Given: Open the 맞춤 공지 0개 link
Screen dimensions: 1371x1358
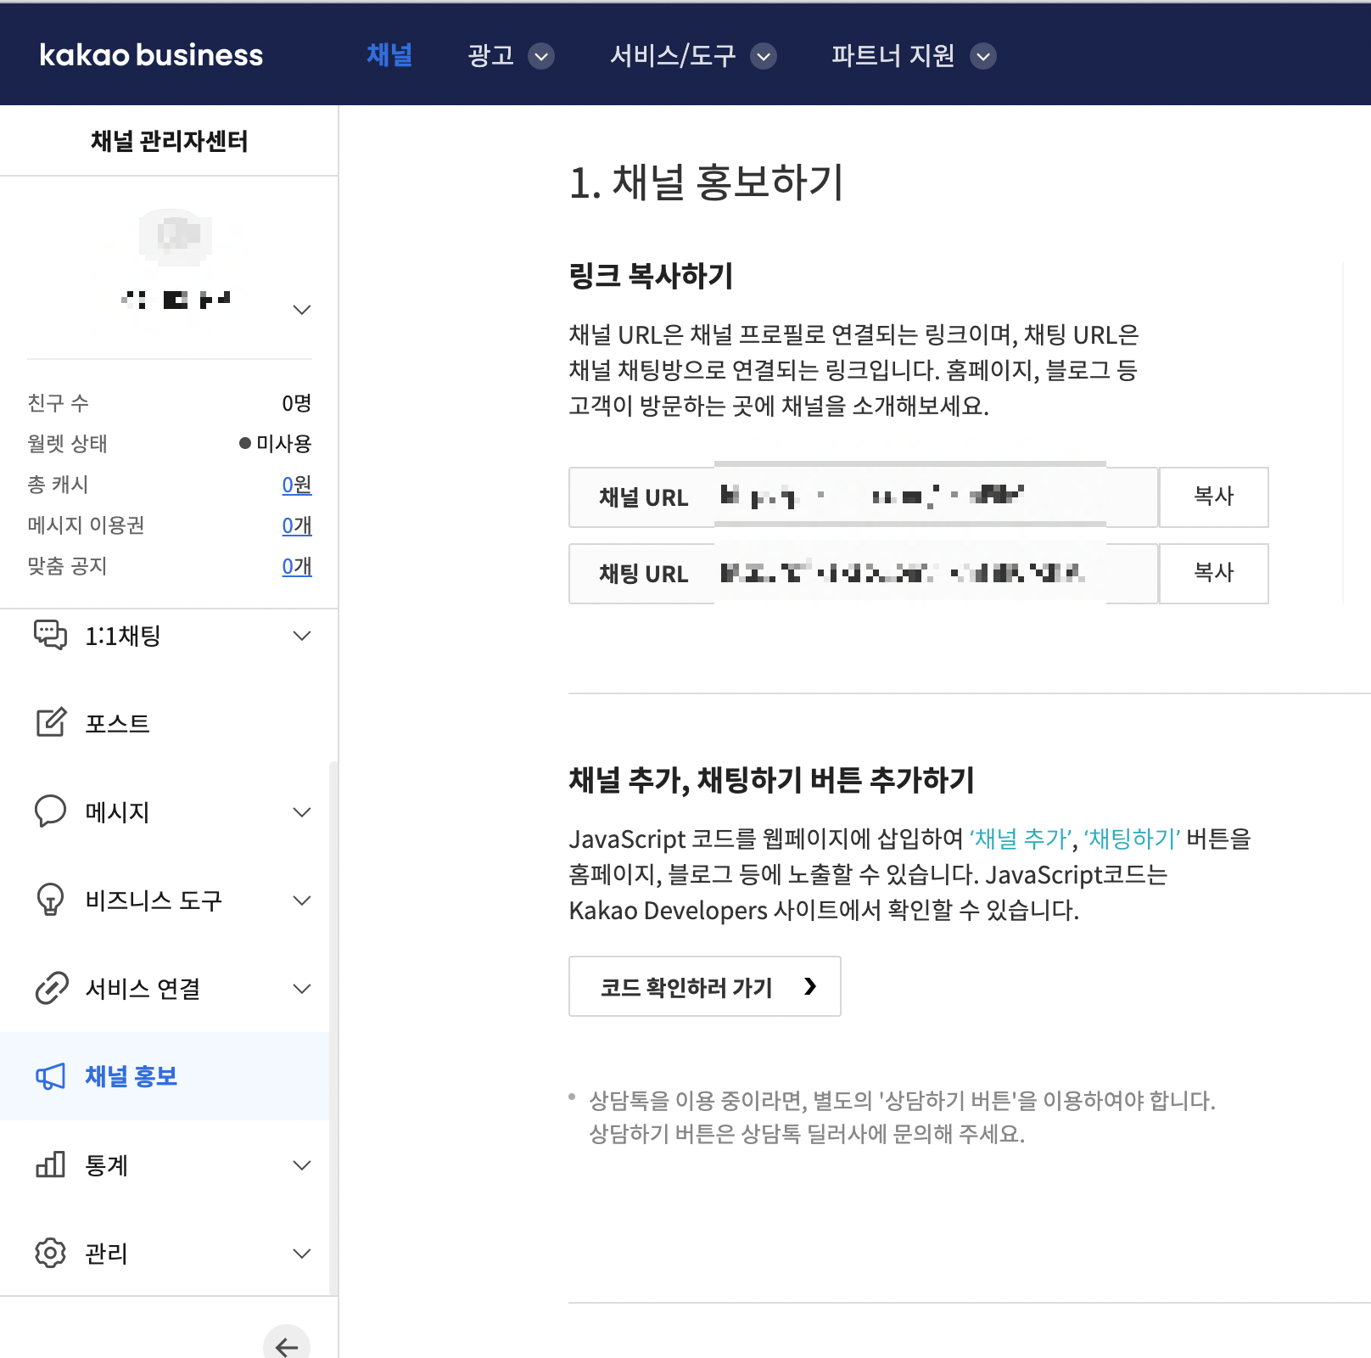Looking at the screenshot, I should point(297,566).
